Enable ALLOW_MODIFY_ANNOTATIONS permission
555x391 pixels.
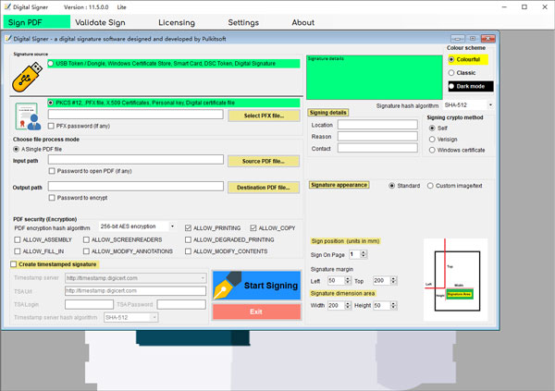(86, 251)
